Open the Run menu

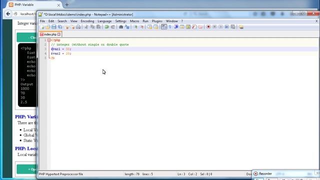145,21
